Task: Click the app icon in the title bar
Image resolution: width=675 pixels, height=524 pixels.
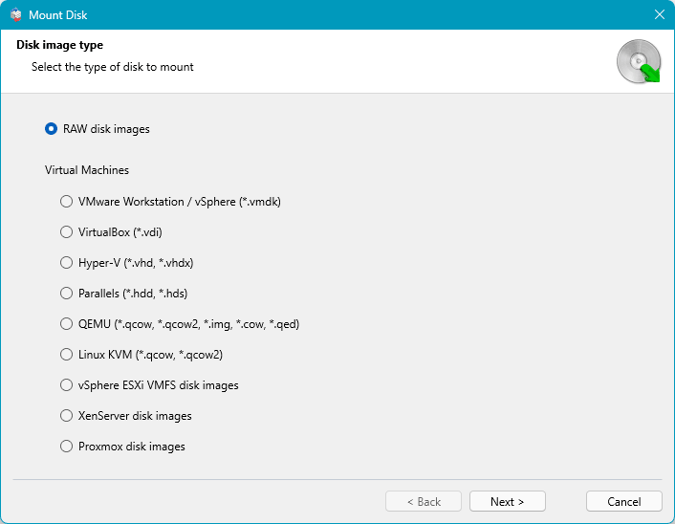Action: (x=15, y=15)
